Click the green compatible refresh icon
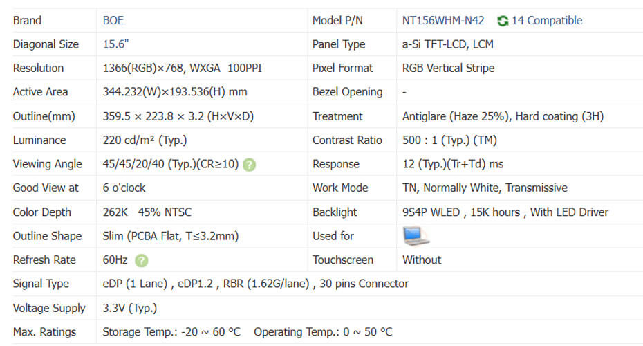Screen dimensions: 643x346 tap(503, 21)
